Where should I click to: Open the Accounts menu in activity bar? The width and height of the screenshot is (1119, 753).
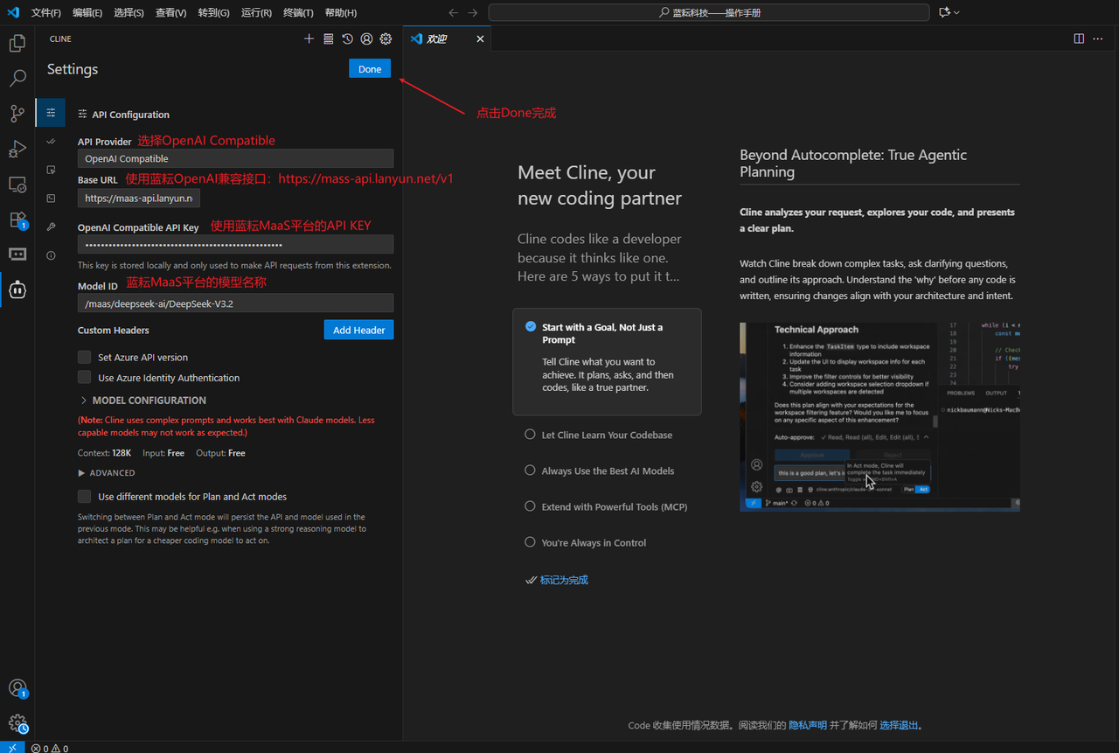(17, 689)
